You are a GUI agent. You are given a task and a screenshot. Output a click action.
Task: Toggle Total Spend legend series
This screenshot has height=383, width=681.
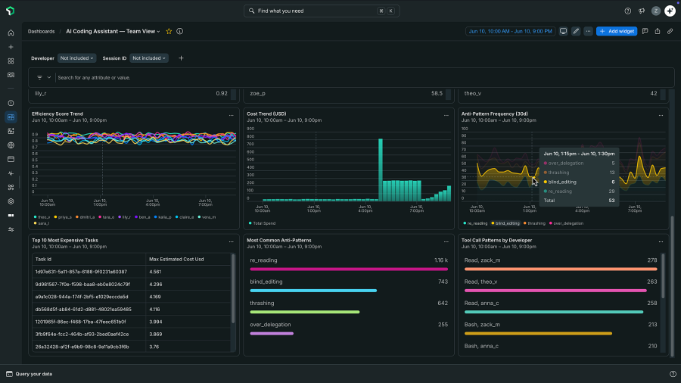(x=263, y=223)
